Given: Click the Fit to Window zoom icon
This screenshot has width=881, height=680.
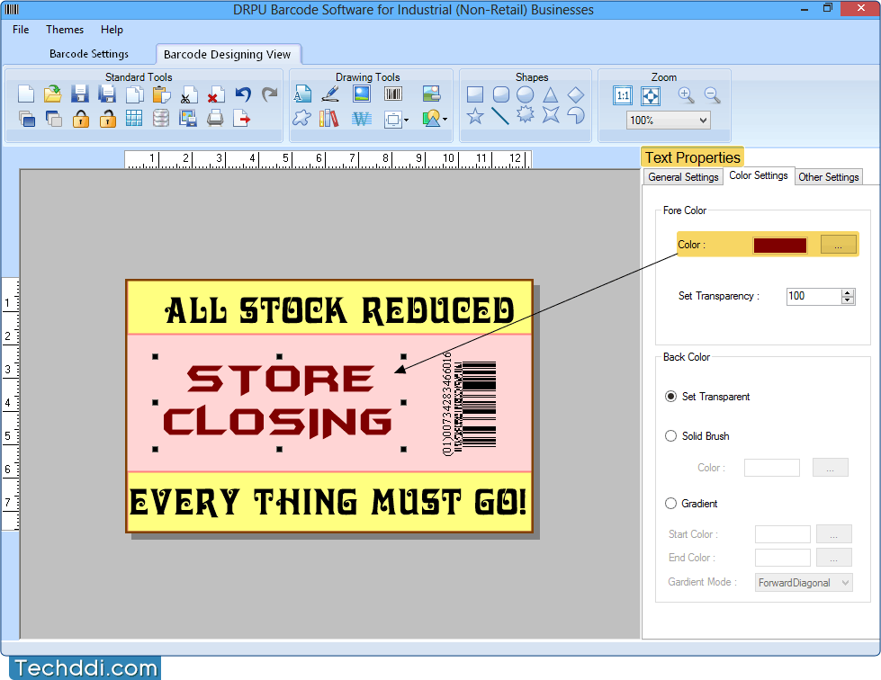Looking at the screenshot, I should [651, 95].
